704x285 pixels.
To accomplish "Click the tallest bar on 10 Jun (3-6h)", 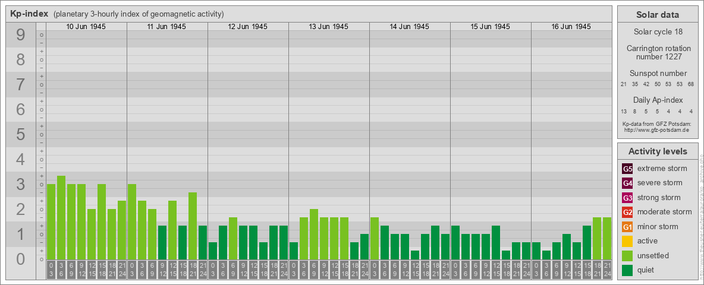I will 61,218.
